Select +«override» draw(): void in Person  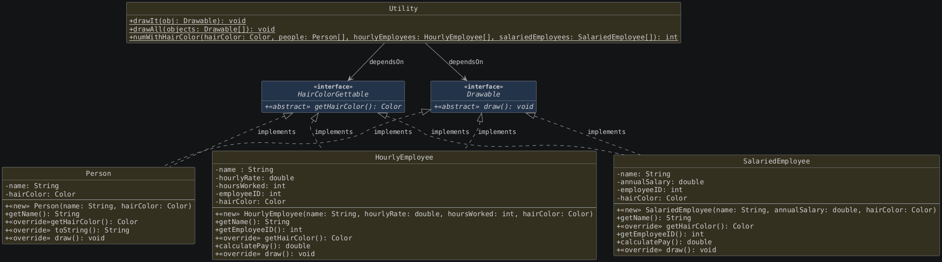tap(55, 238)
